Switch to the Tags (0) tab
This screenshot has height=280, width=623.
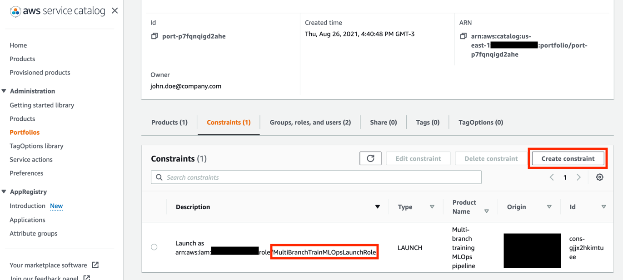tap(428, 123)
